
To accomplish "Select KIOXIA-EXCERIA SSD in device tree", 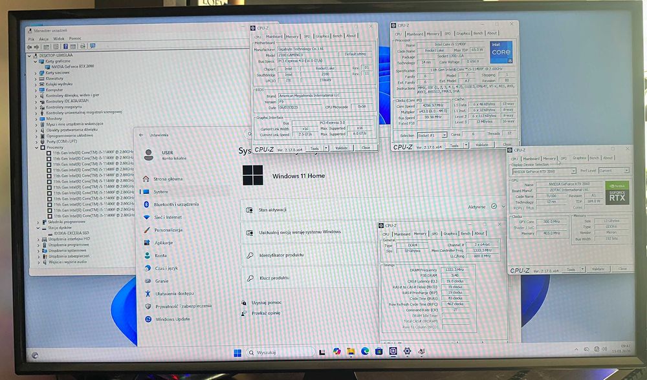I will [71, 233].
